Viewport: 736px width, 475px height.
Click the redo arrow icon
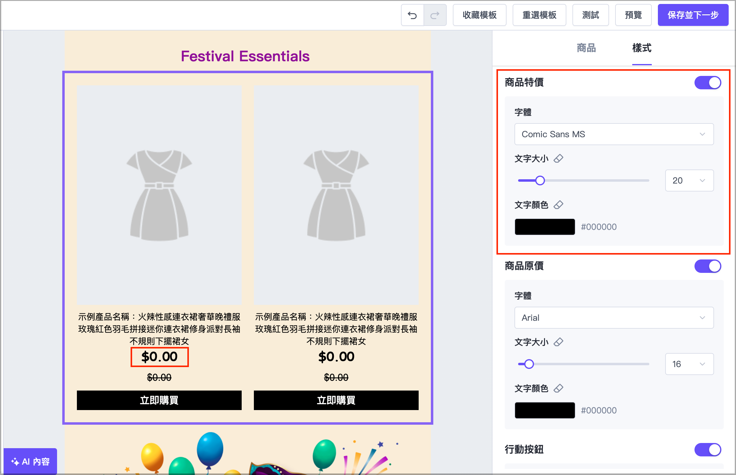[435, 15]
